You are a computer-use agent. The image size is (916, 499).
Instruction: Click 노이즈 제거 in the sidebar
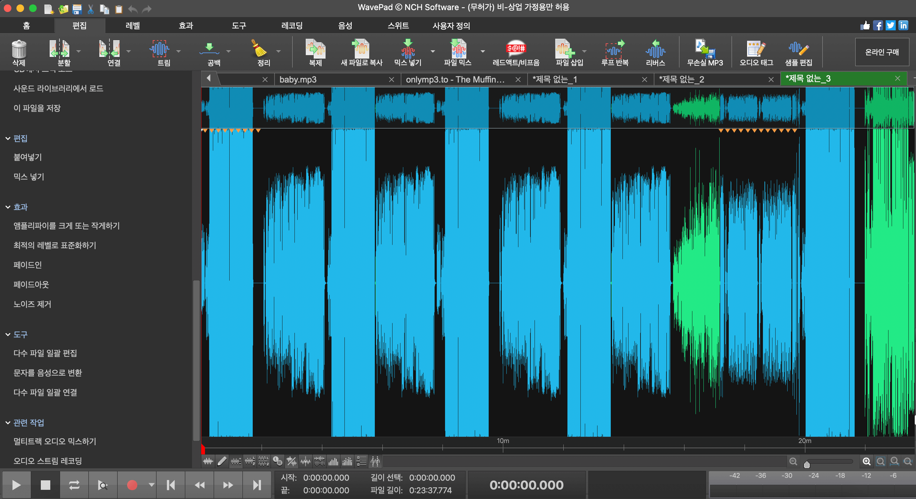[32, 304]
